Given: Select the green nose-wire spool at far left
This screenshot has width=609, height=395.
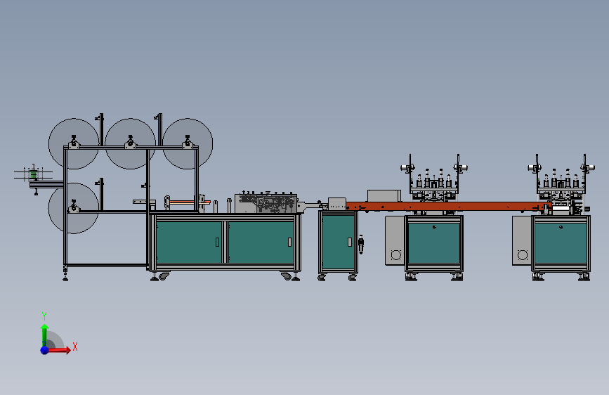Looking at the screenshot, I should point(34,175).
